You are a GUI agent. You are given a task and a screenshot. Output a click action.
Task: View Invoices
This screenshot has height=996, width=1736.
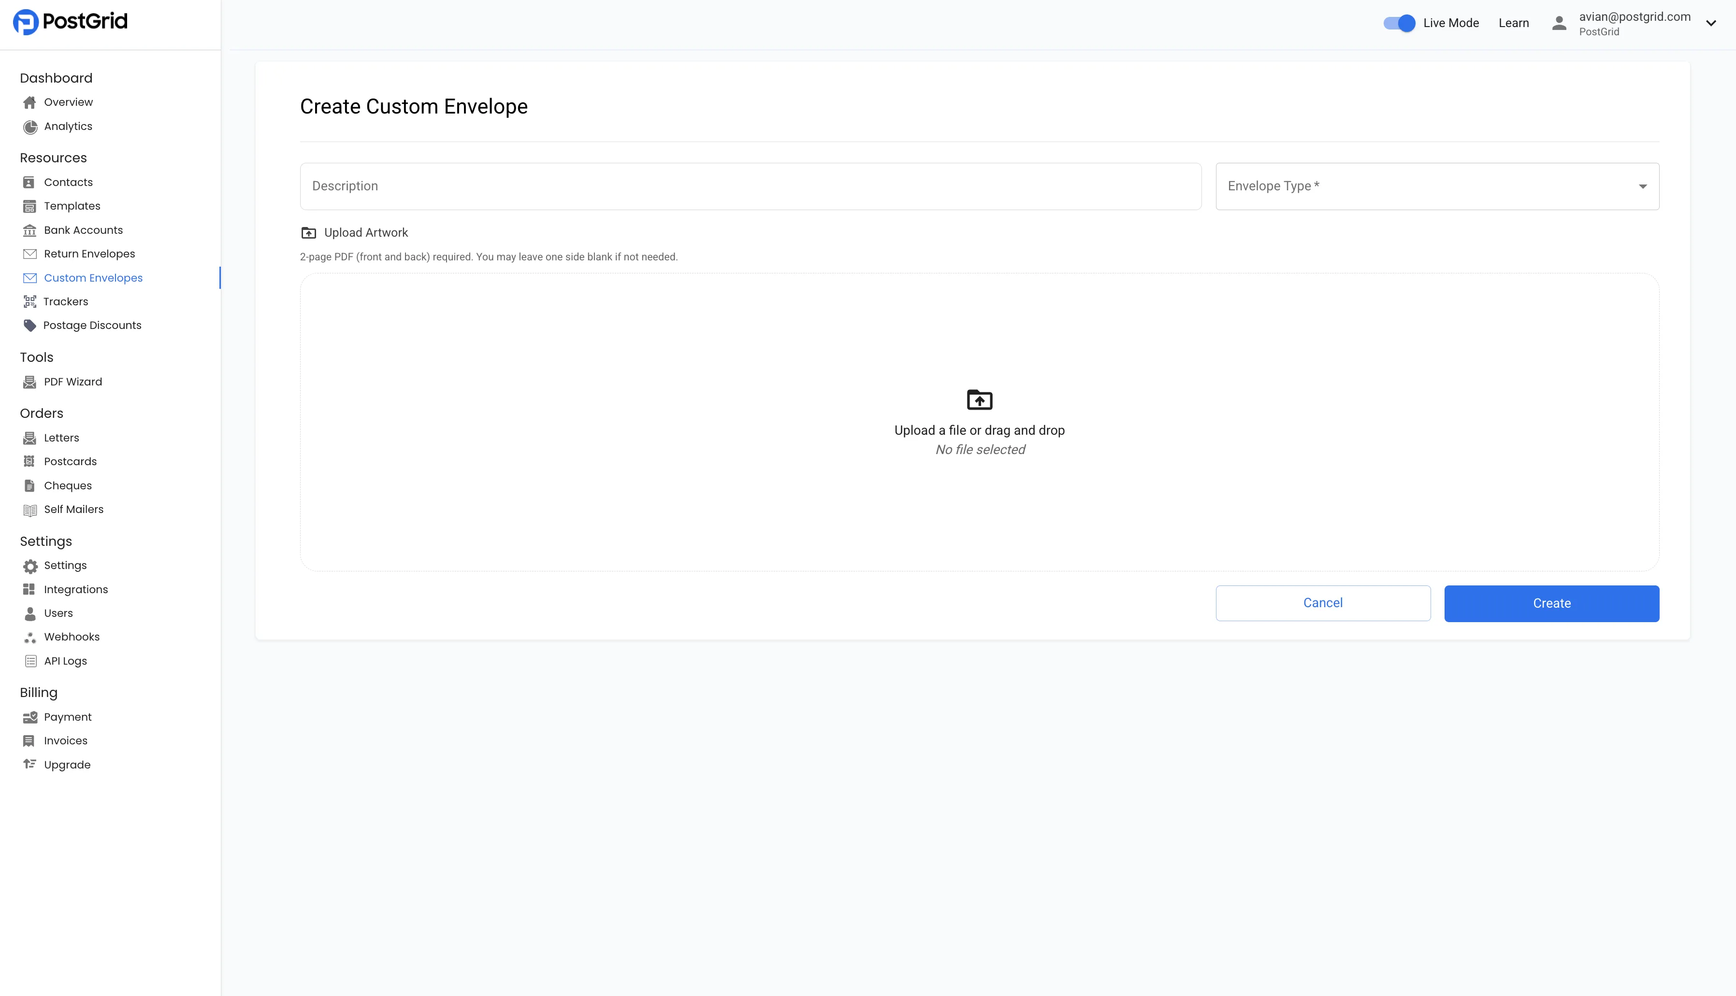click(x=66, y=741)
